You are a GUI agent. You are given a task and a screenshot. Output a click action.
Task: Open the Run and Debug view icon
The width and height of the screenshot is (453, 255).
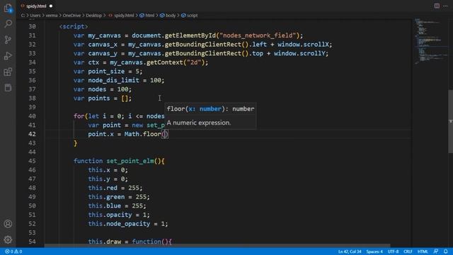[x=8, y=56]
